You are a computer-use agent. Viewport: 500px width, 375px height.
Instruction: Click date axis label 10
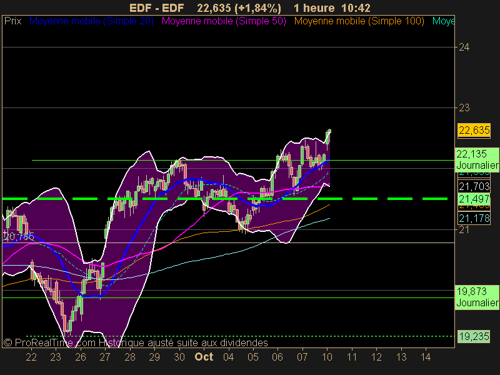[327, 357]
